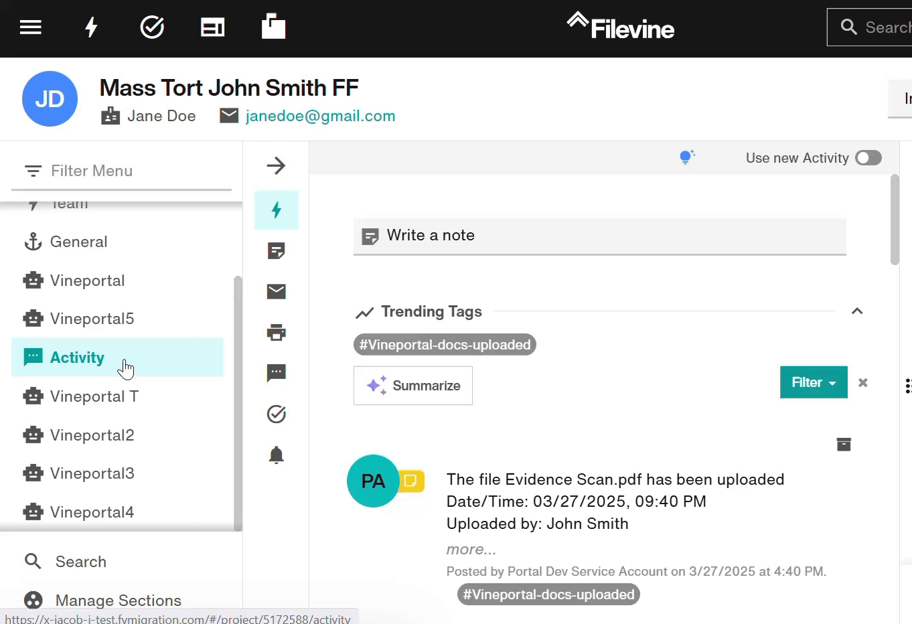912x624 pixels.
Task: Open the General section
Action: (117, 242)
